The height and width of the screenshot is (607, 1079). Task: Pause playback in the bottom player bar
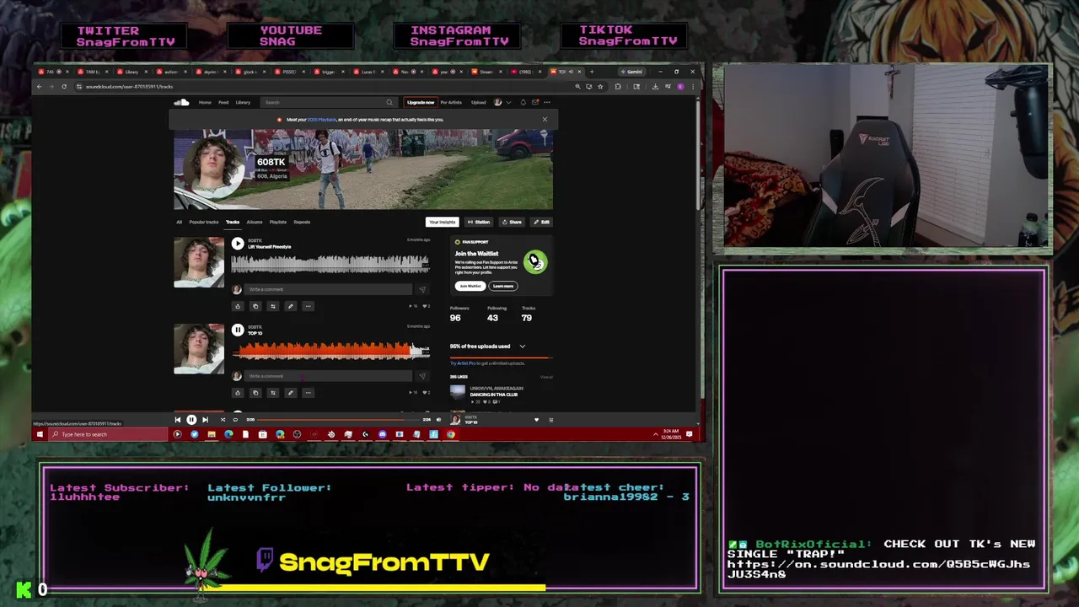point(191,420)
